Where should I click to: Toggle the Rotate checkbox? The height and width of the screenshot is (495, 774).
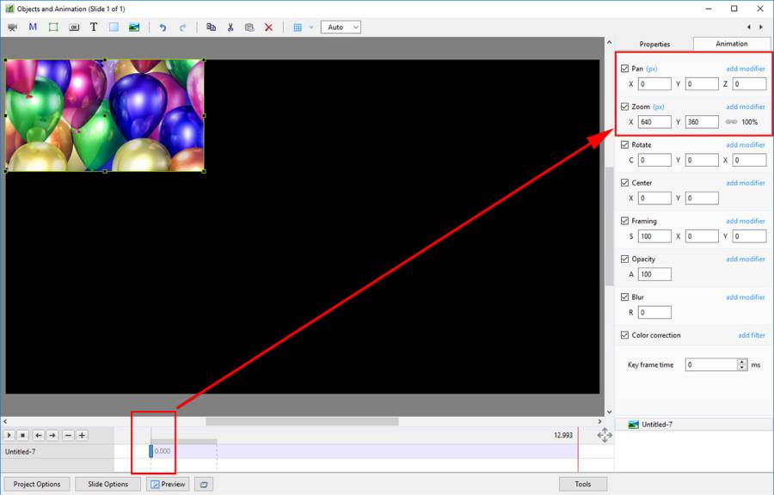point(625,144)
